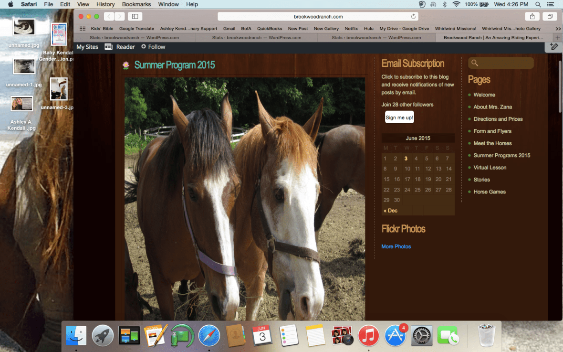Open the "More Photos" Flickr link
563x352 pixels.
[x=396, y=246]
